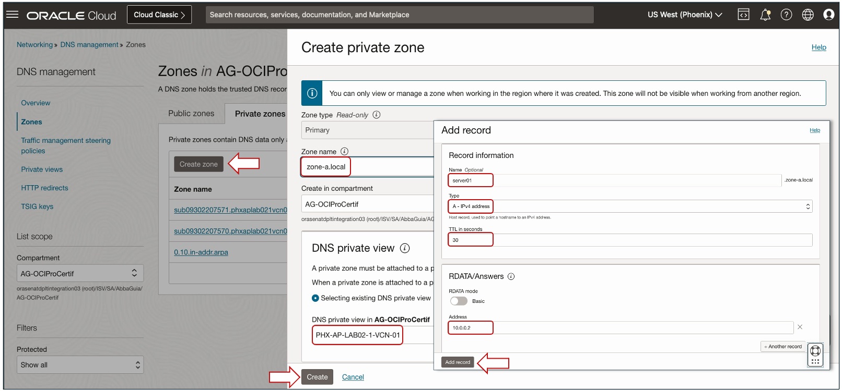Click the Oracle Cloud logo
The height and width of the screenshot is (391, 842).
click(72, 15)
